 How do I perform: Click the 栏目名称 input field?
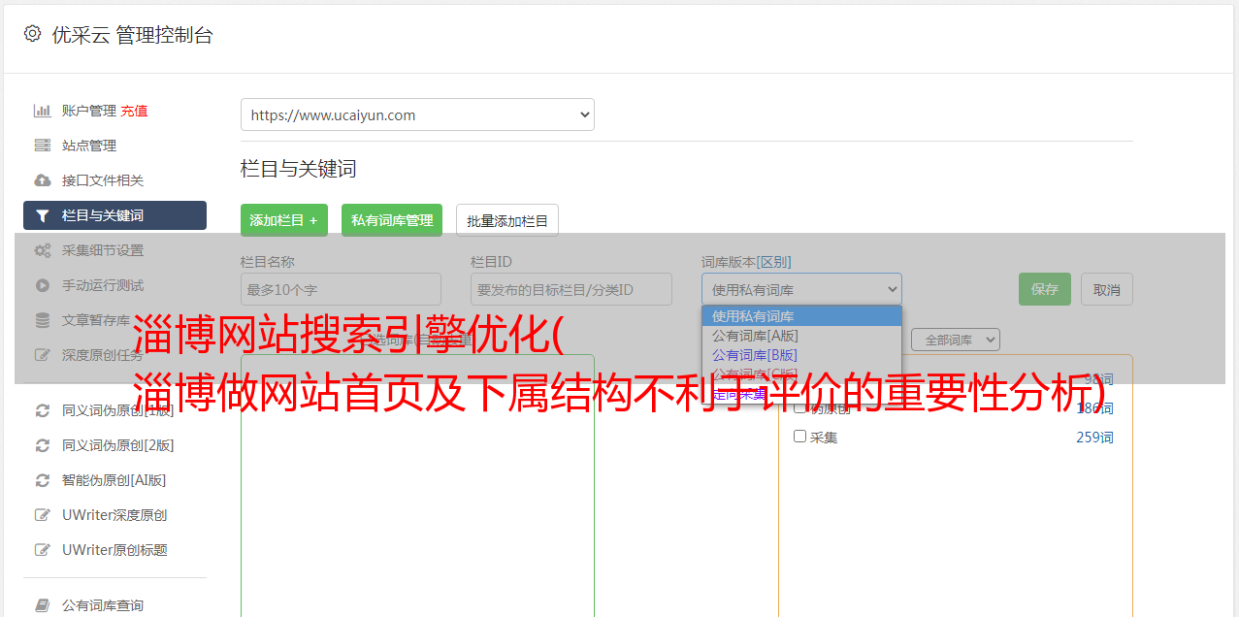coord(341,289)
